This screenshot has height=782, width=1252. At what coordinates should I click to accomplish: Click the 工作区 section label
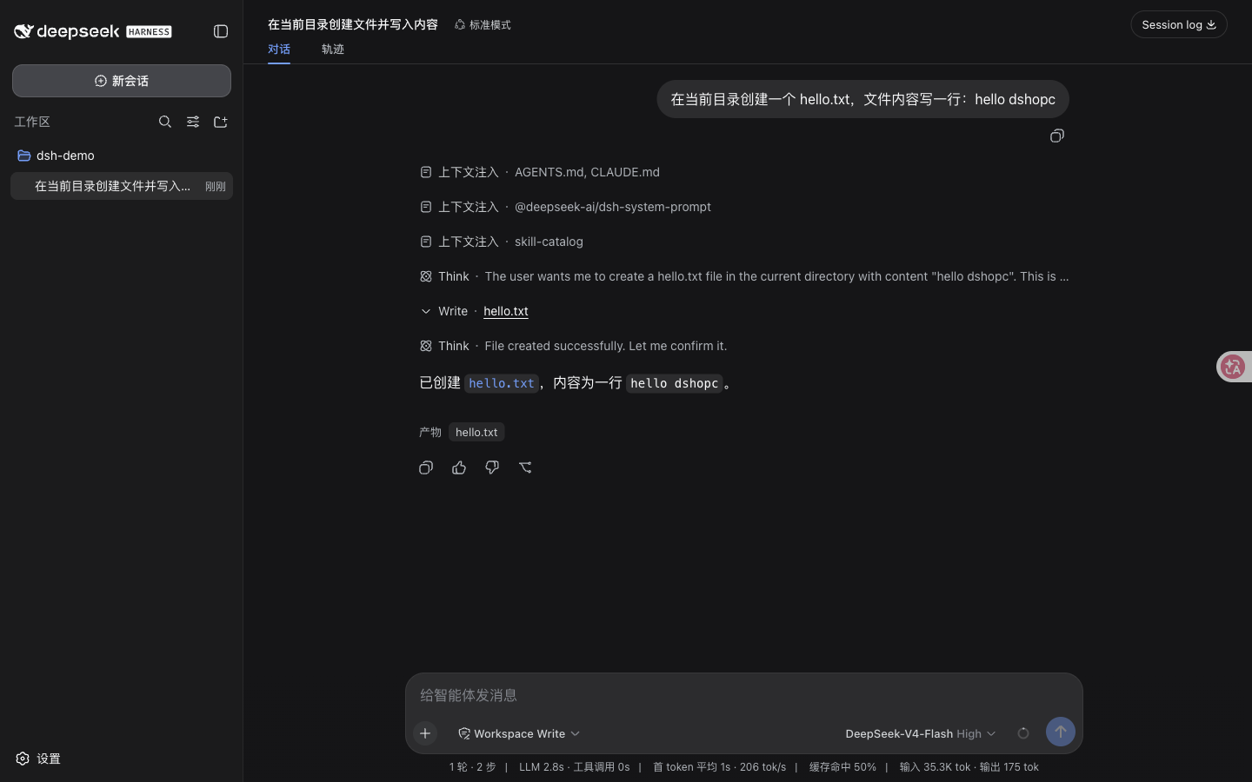[32, 122]
